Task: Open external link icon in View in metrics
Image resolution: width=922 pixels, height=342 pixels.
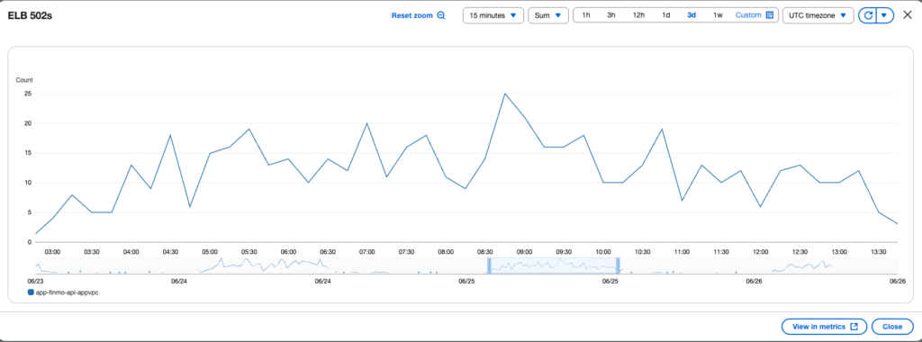Action: coord(854,327)
